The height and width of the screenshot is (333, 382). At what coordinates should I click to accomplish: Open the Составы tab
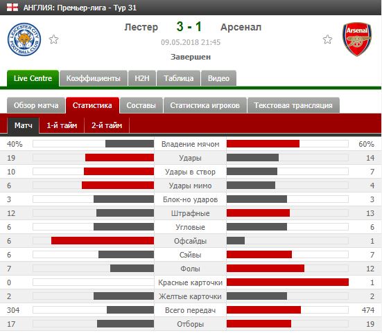pyautogui.click(x=141, y=105)
